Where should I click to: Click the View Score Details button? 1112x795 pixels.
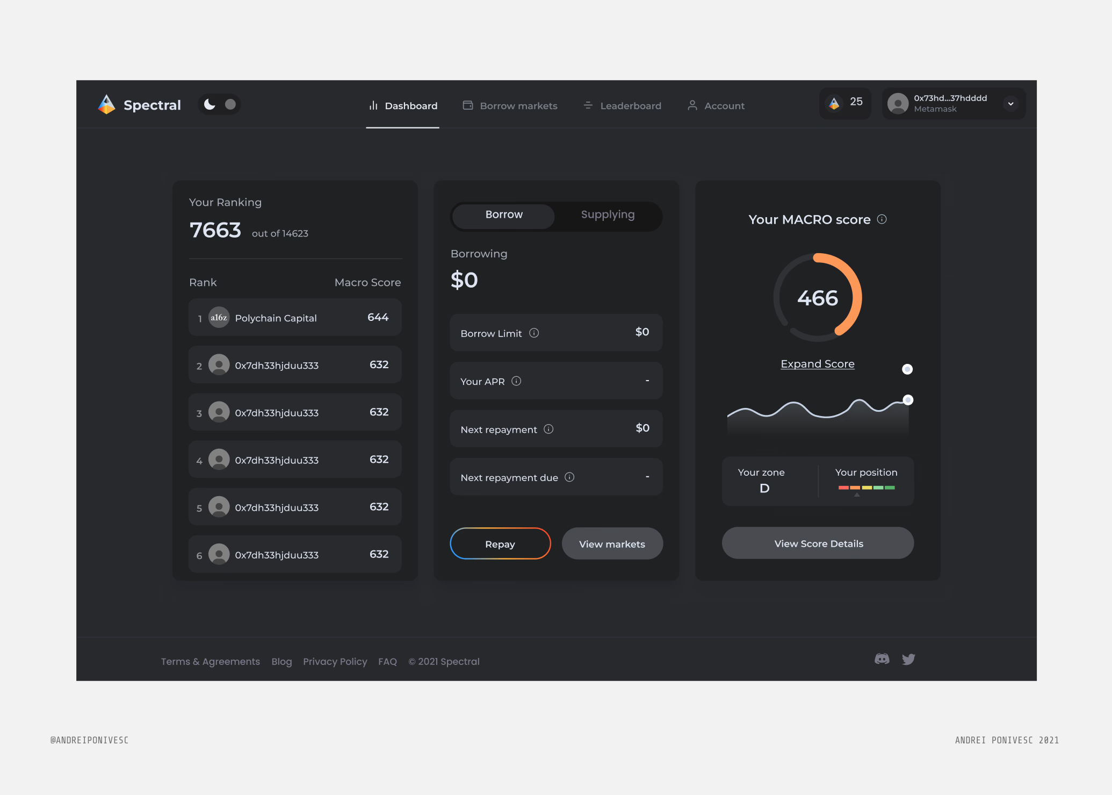[x=818, y=543]
